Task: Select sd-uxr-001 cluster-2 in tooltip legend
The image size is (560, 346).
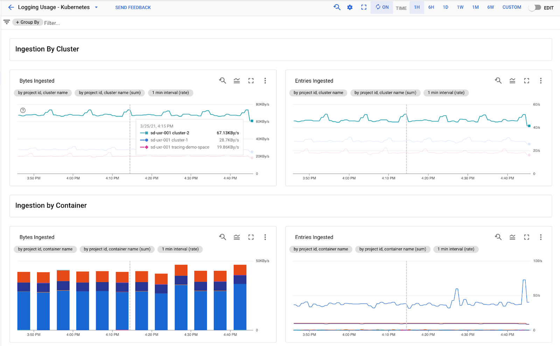Action: [x=189, y=133]
